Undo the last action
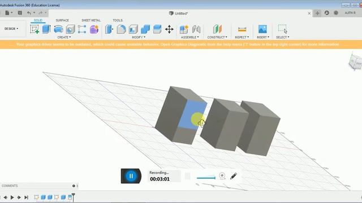The height and width of the screenshot is (203, 362). tap(29, 13)
